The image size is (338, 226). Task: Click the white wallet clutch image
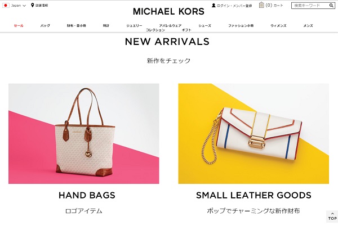point(253,134)
